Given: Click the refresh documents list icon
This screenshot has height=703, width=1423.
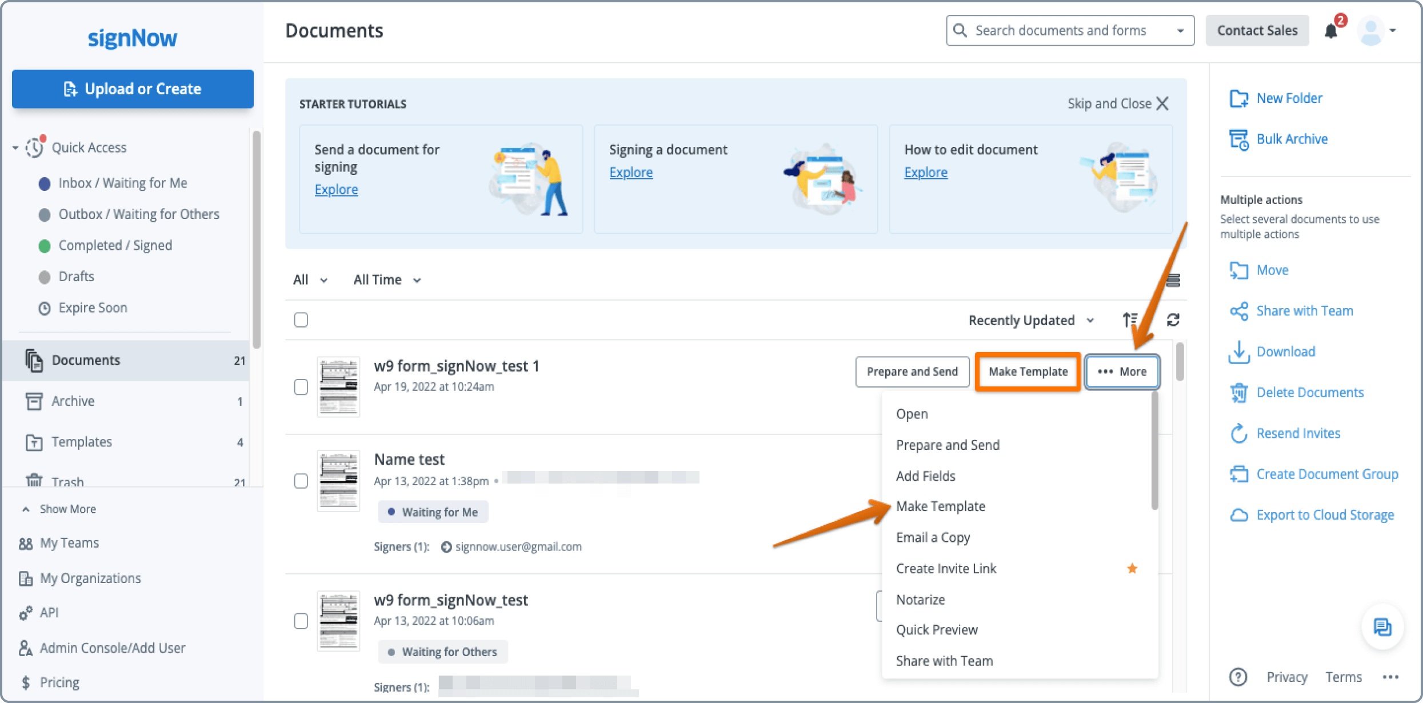Looking at the screenshot, I should tap(1173, 320).
